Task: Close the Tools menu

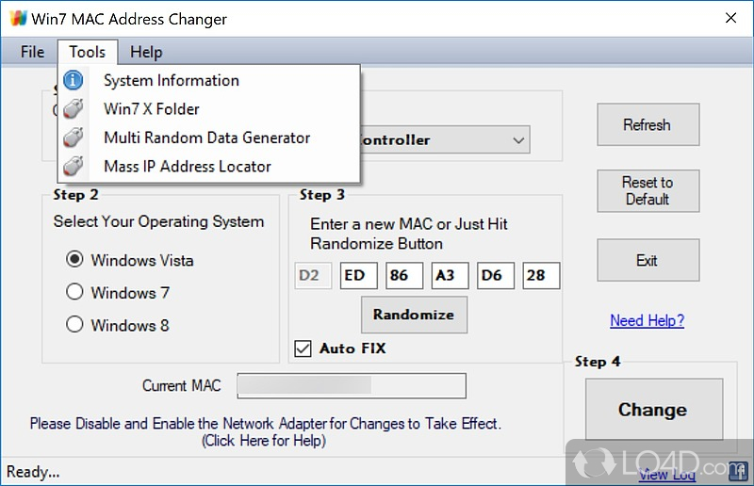Action: pos(87,52)
